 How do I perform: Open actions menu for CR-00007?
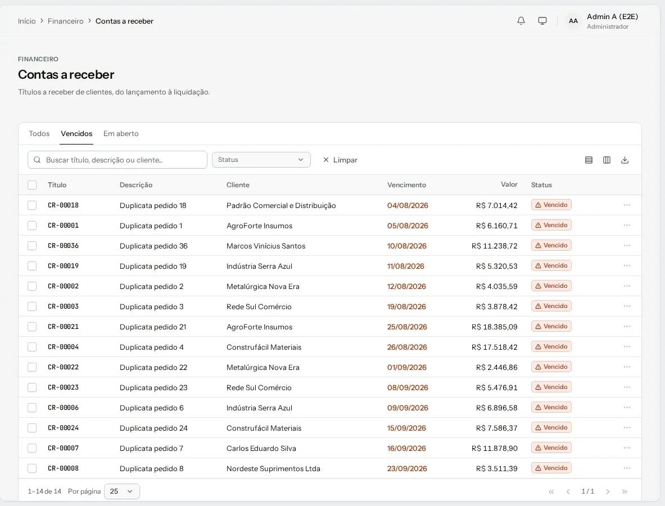point(627,448)
